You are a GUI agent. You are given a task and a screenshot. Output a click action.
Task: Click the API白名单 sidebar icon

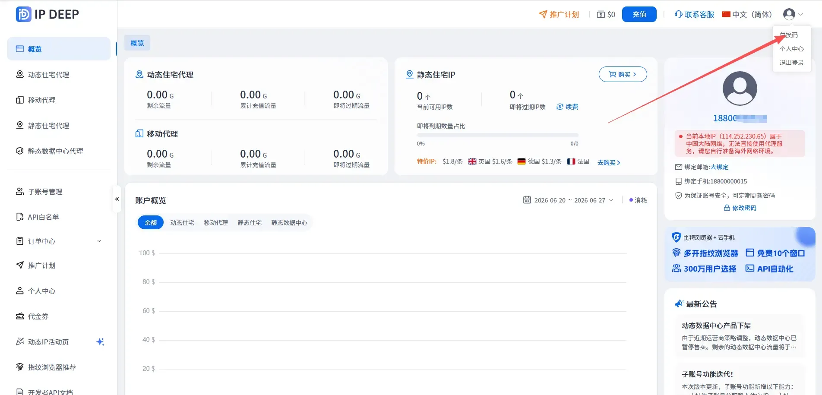pos(20,217)
